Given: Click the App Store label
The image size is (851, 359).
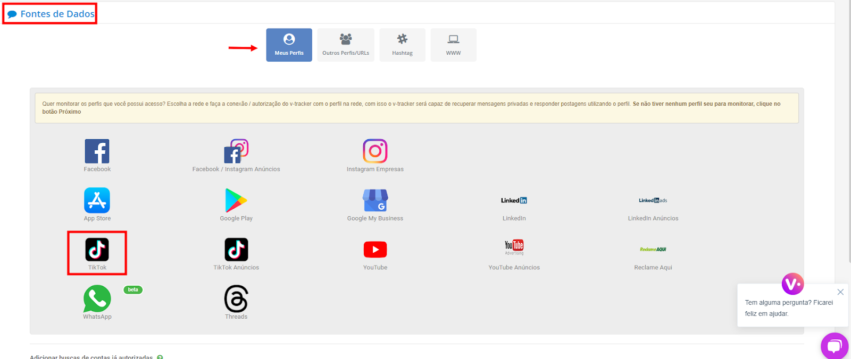Looking at the screenshot, I should [x=97, y=218].
